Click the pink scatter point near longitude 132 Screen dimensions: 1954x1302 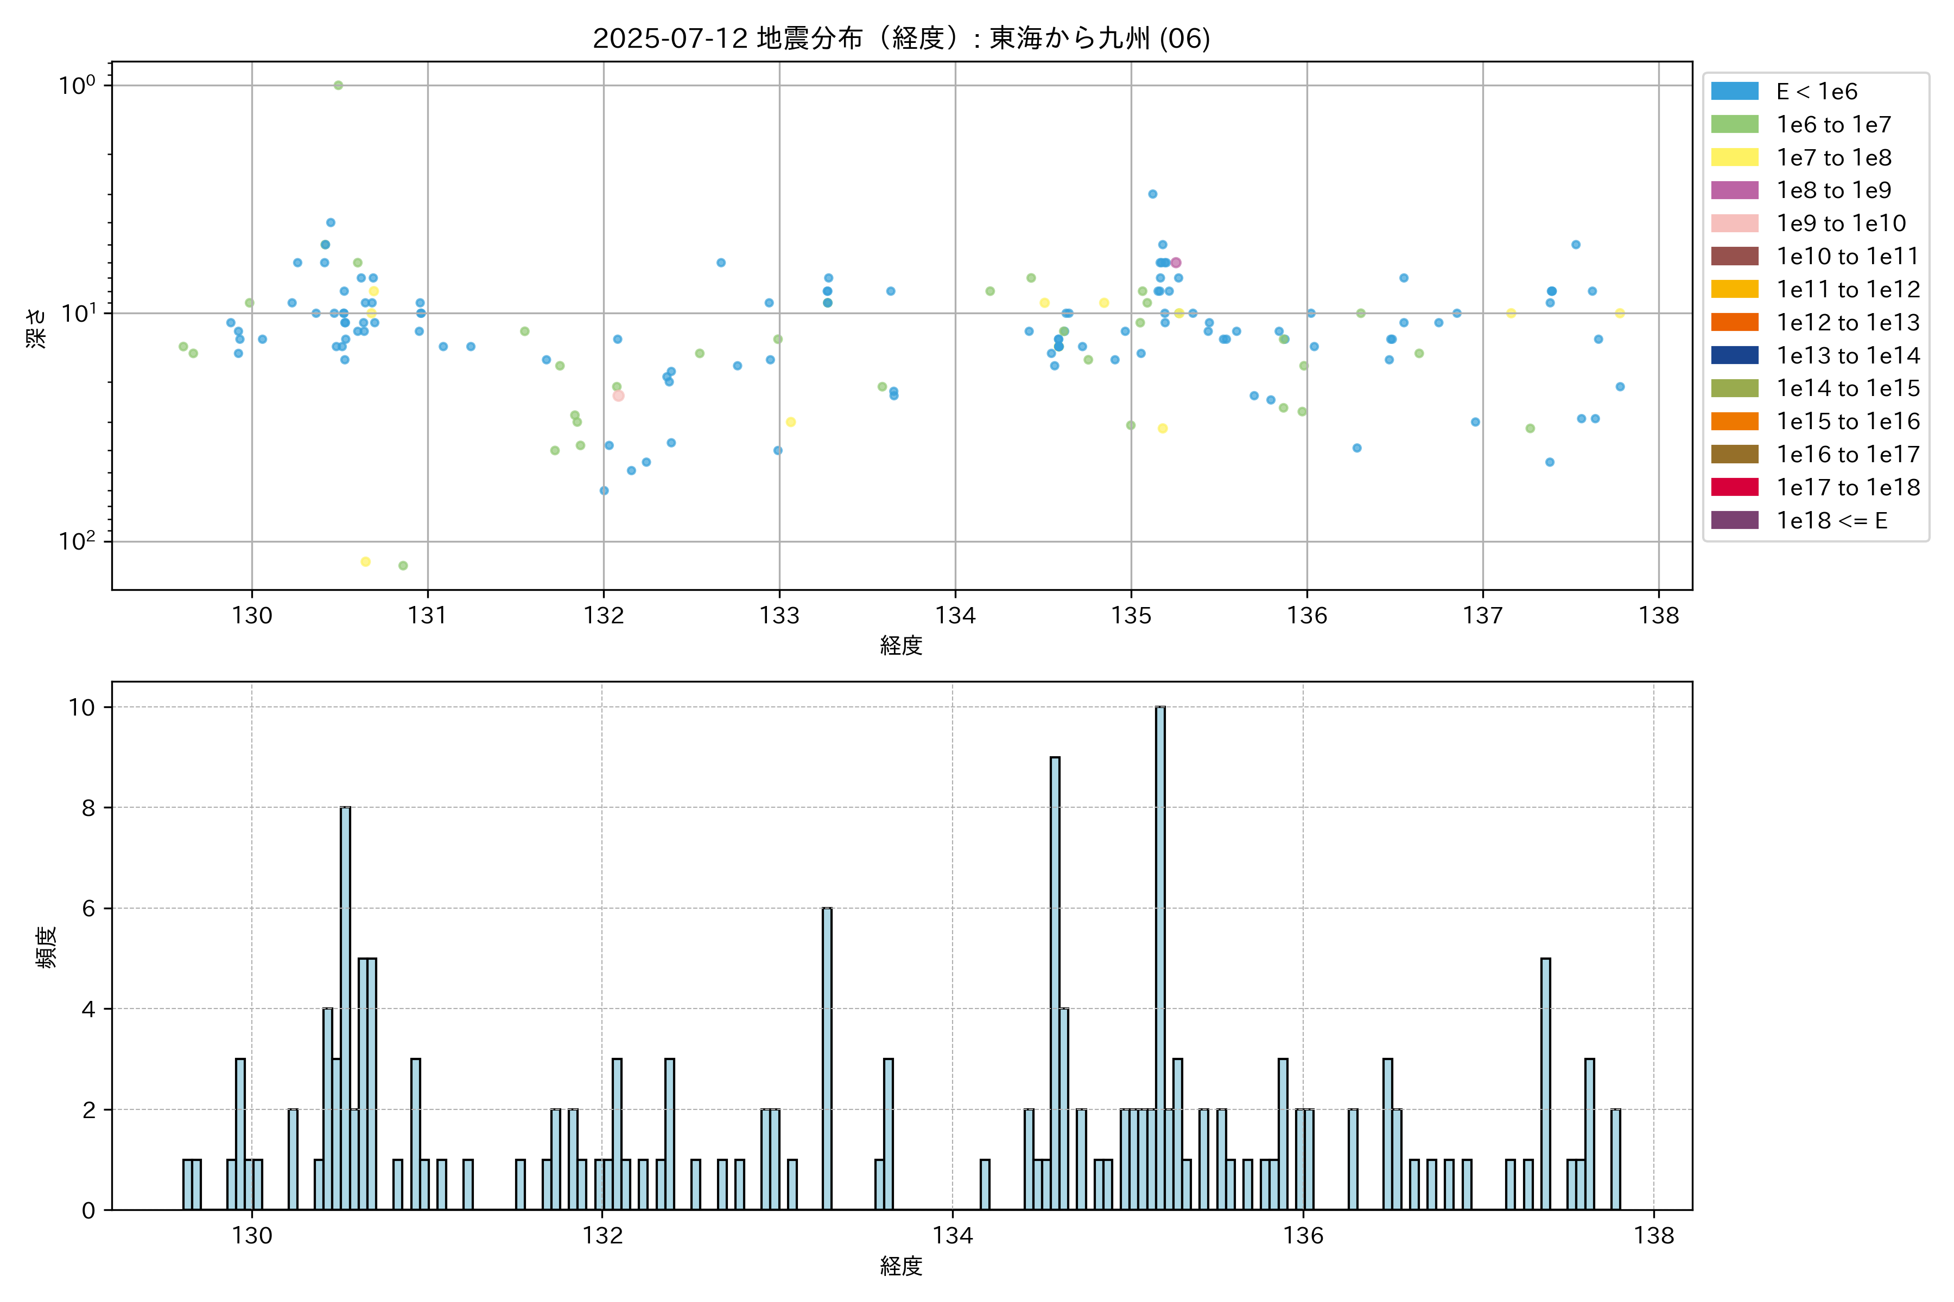(x=618, y=396)
